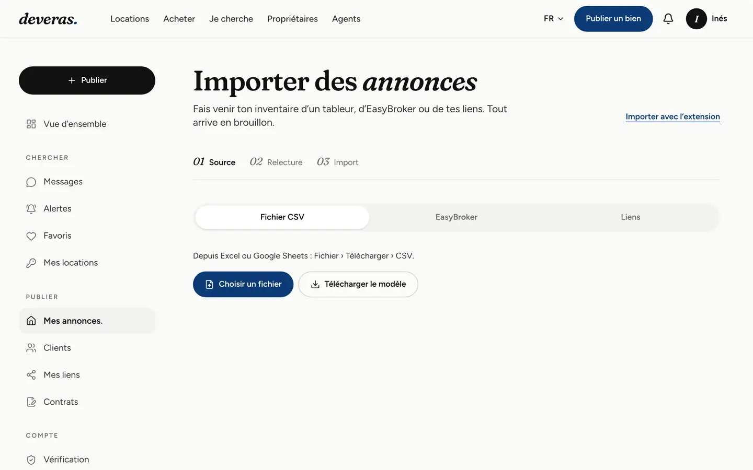This screenshot has width=753, height=470.
Task: Click the deveras logo
Action: point(48,19)
